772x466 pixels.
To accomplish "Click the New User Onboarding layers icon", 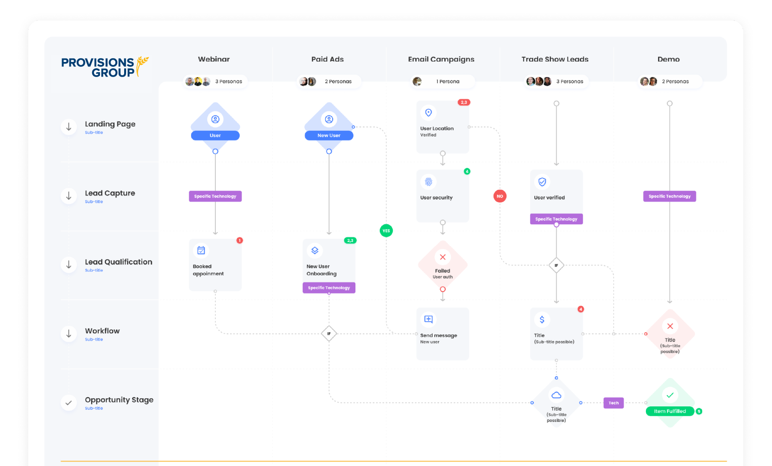I will pos(315,250).
